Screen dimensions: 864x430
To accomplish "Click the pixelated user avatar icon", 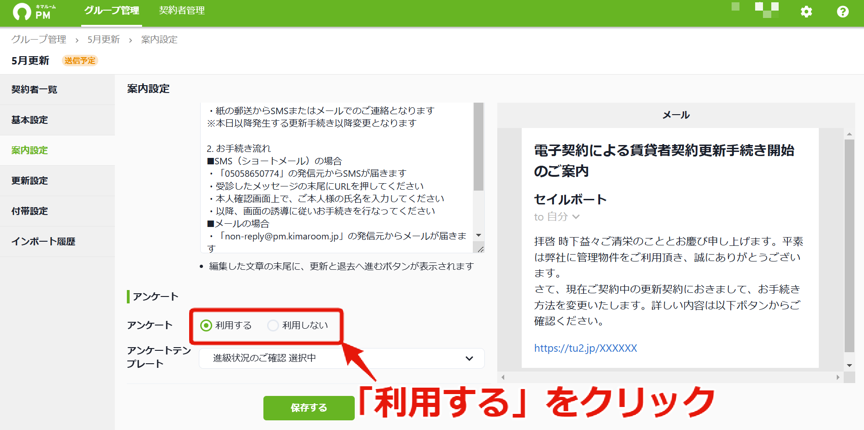I will point(767,10).
